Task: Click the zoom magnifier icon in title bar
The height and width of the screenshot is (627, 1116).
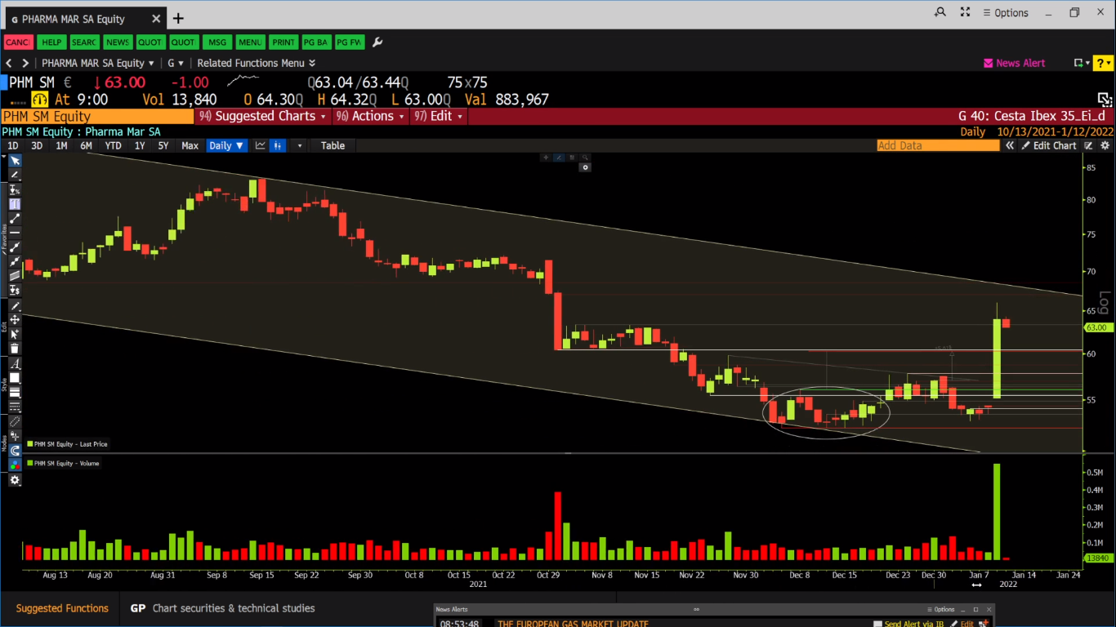Action: point(940,12)
